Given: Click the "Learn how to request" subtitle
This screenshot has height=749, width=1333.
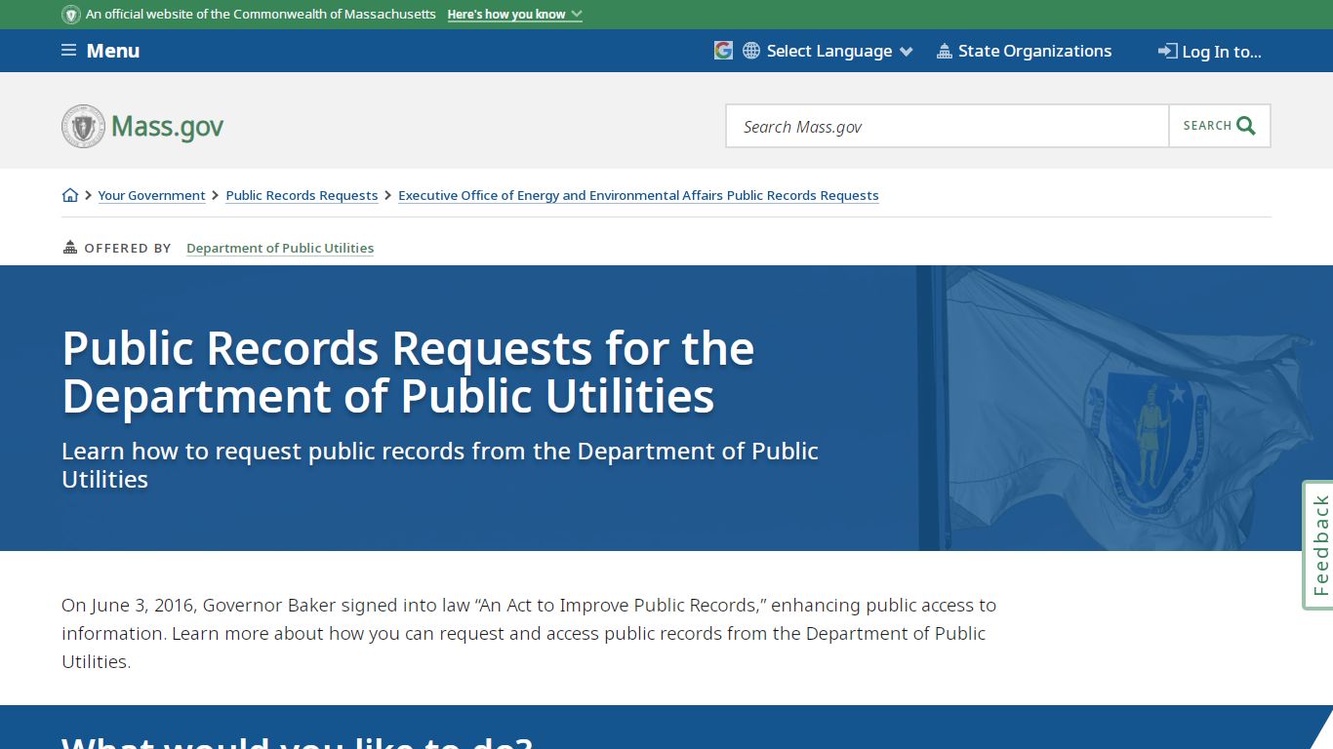Looking at the screenshot, I should pyautogui.click(x=440, y=465).
